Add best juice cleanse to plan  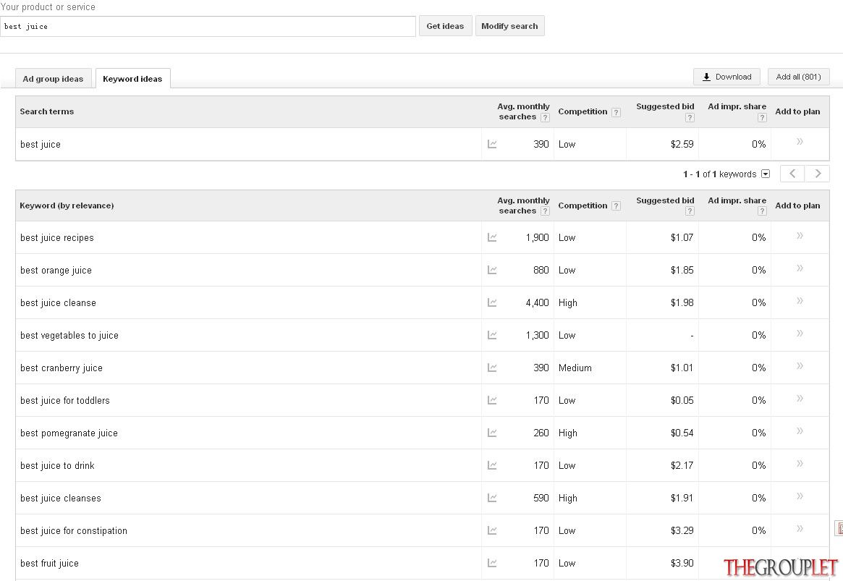coord(800,301)
